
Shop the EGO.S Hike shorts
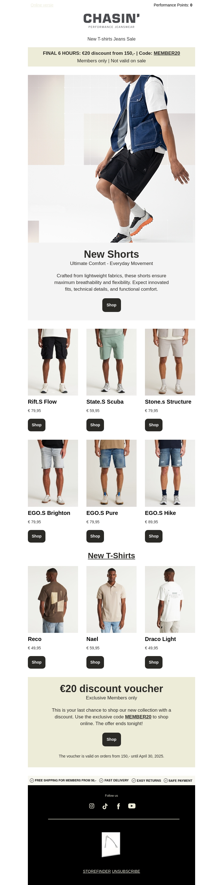click(x=154, y=536)
